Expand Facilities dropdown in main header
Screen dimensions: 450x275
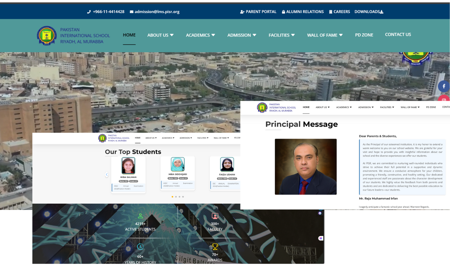click(282, 35)
